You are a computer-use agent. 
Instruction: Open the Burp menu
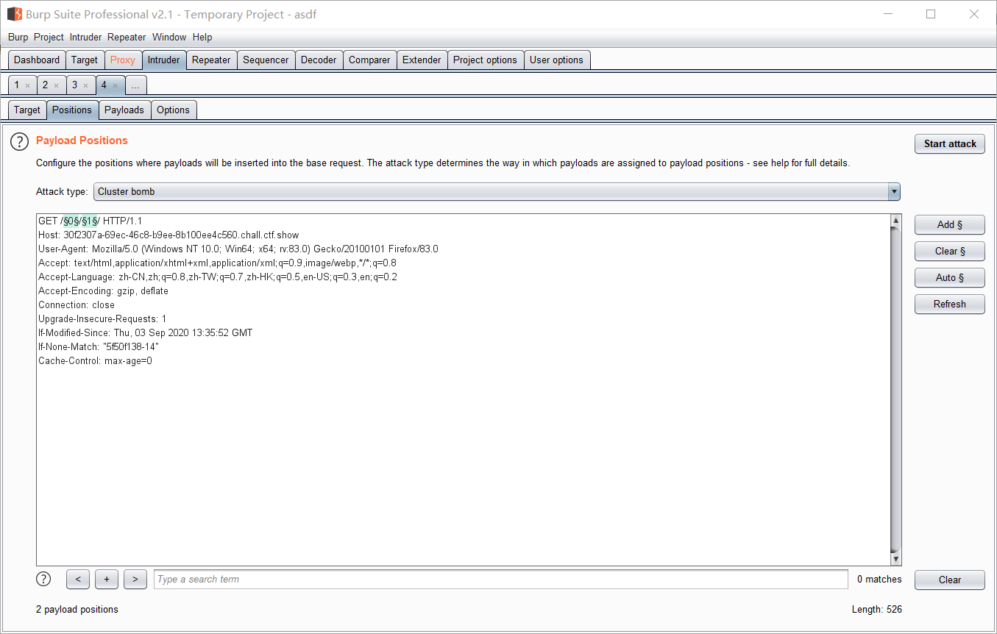click(x=18, y=37)
